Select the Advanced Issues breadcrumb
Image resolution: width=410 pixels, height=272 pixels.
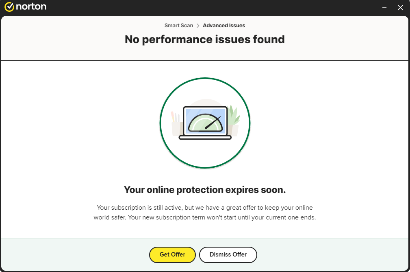tap(224, 25)
